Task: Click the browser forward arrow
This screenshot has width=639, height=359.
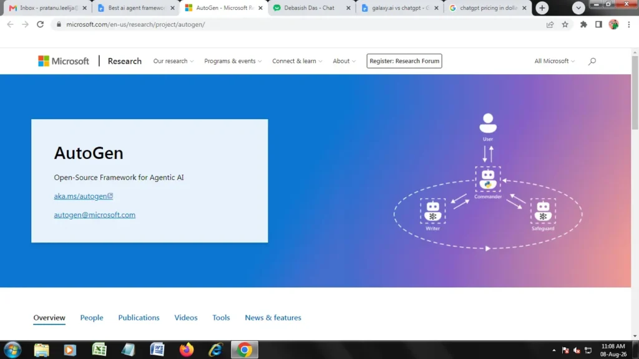Action: pyautogui.click(x=25, y=24)
